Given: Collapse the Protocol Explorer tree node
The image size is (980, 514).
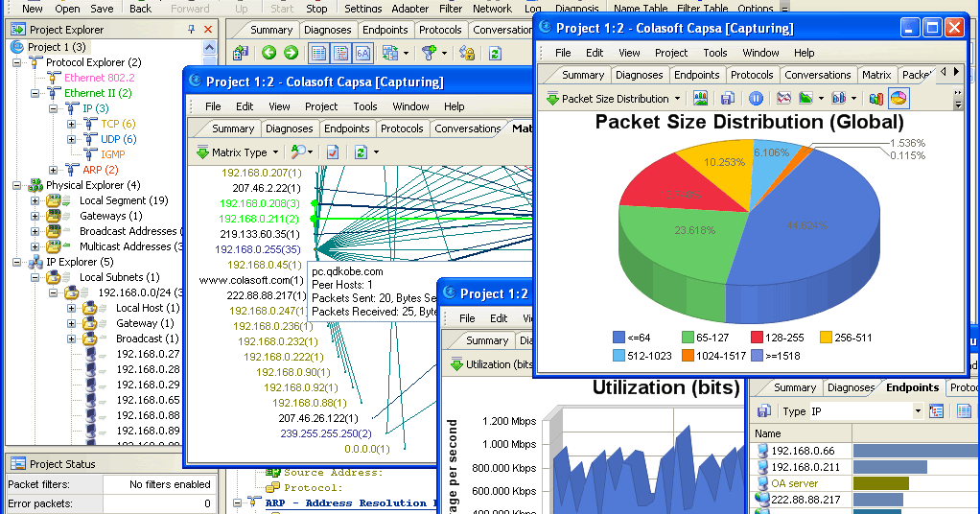Looking at the screenshot, I should pyautogui.click(x=17, y=62).
